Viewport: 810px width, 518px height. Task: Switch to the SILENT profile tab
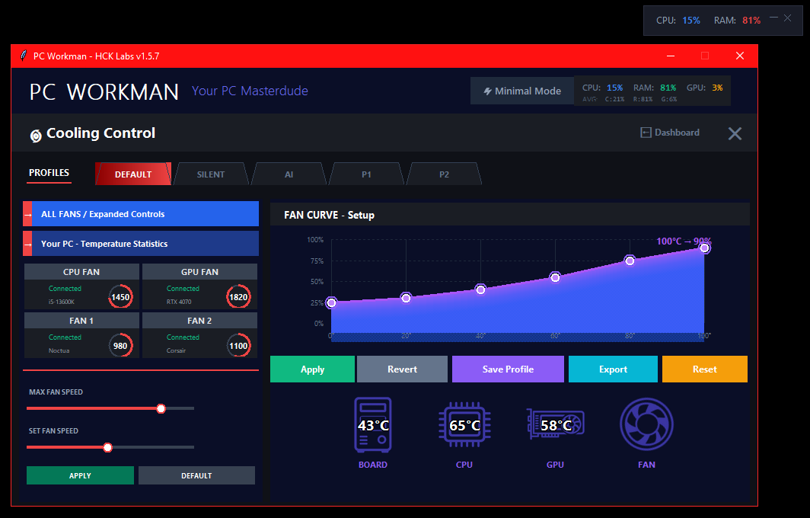[211, 174]
